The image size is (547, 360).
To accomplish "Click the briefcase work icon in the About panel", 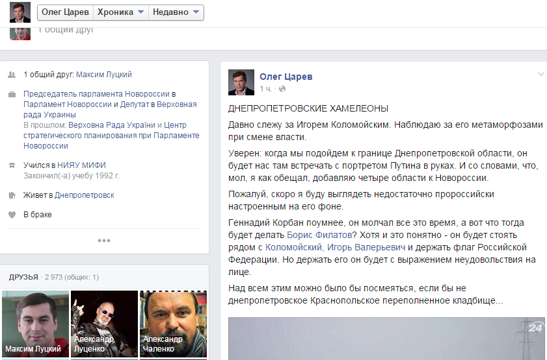I will 12,94.
